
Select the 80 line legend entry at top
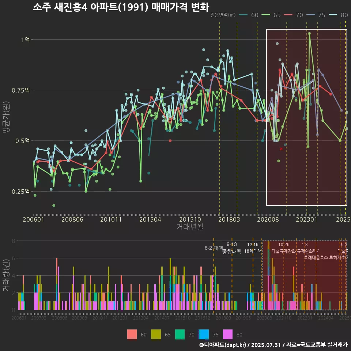[338, 15]
